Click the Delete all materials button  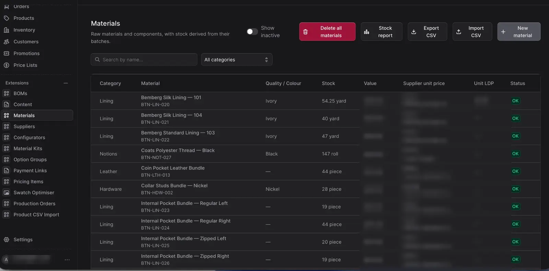pyautogui.click(x=327, y=31)
